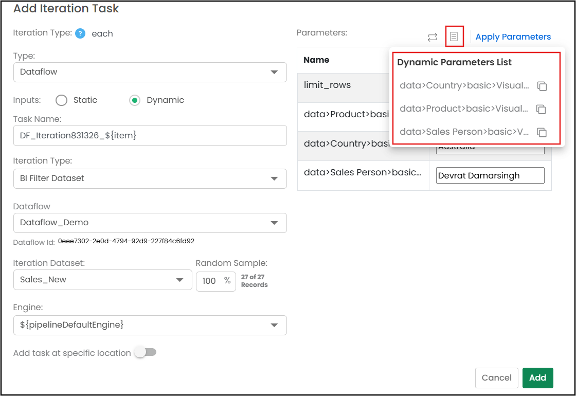Click the Dataflow Id value text
This screenshot has height=396, width=576.
[x=126, y=241]
